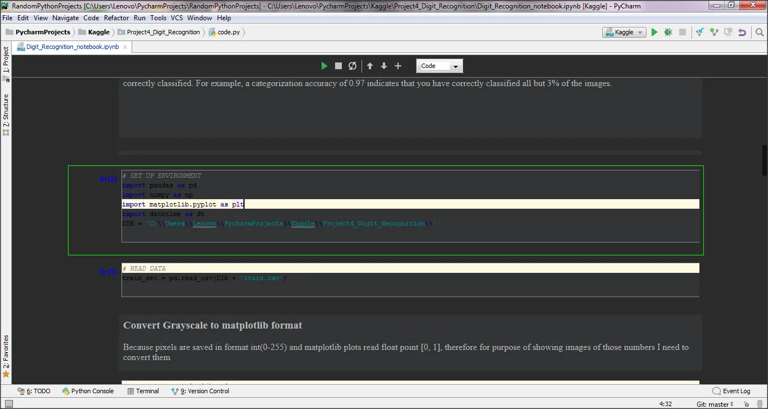768x409 pixels.
Task: Click the DIR path string assignment line
Action: 279,223
